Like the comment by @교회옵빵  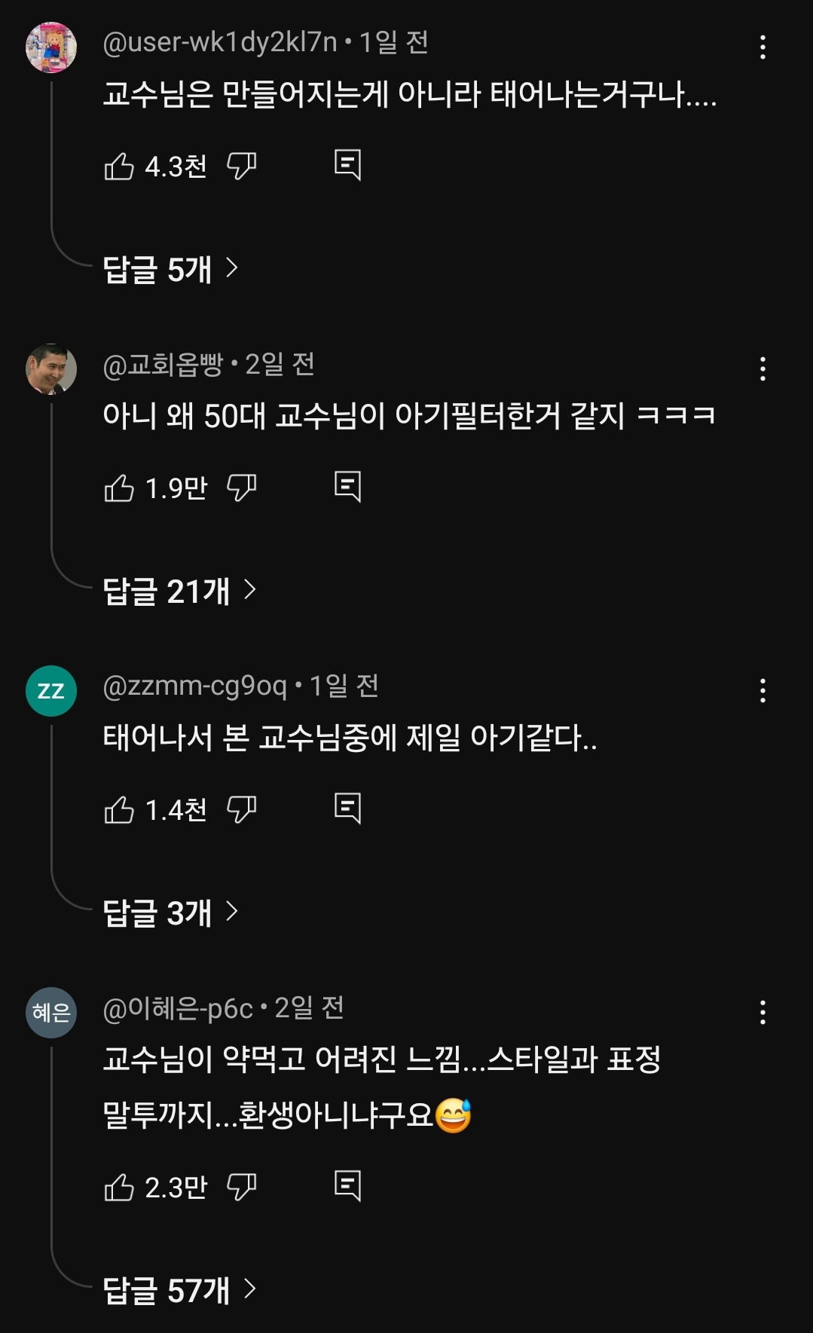point(119,488)
